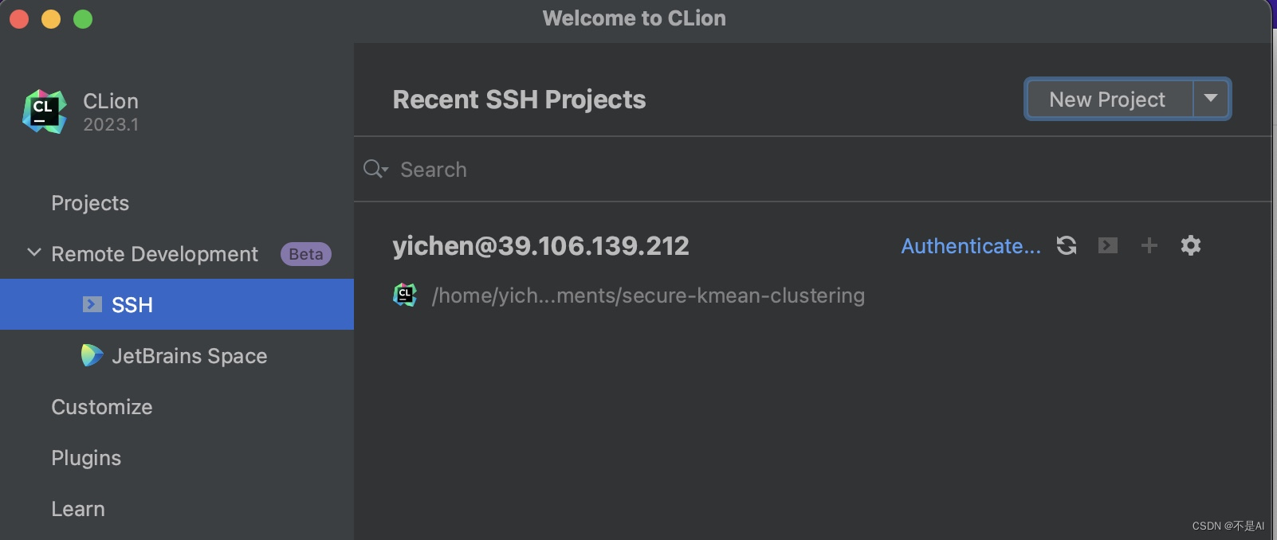1277x540 pixels.
Task: Click the search magnifier icon
Action: 371,169
